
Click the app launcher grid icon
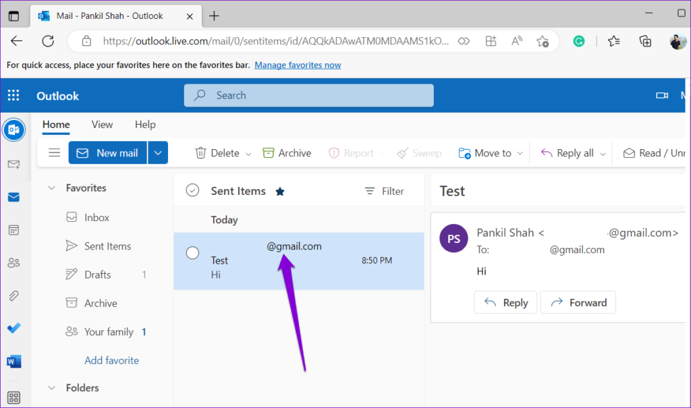click(x=13, y=95)
